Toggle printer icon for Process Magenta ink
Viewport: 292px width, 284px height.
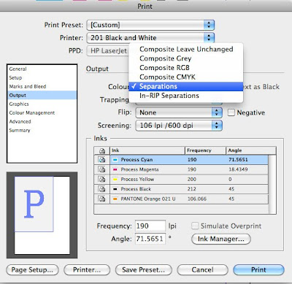click(102, 169)
